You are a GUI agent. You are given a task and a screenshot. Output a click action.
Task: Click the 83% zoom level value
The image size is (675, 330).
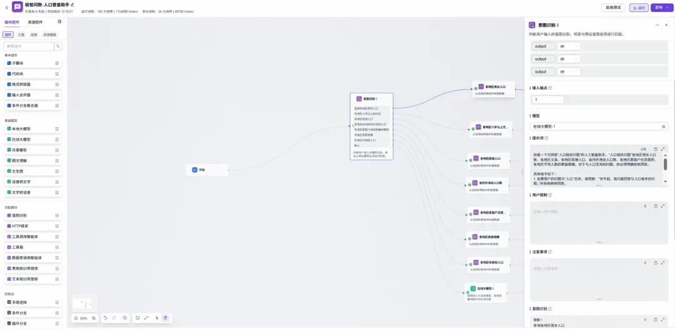click(84, 318)
